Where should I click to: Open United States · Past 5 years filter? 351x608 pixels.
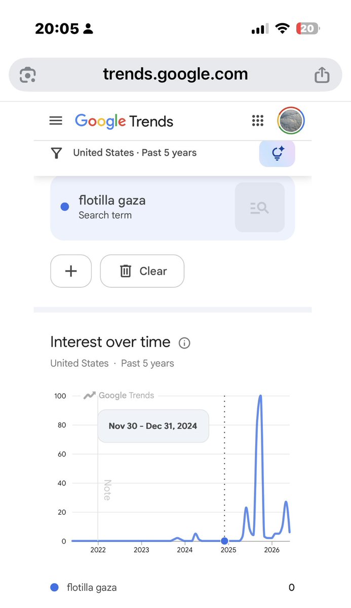(x=135, y=153)
